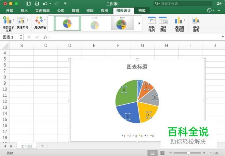Switch to the 页面布局 tab

pyautogui.click(x=42, y=10)
